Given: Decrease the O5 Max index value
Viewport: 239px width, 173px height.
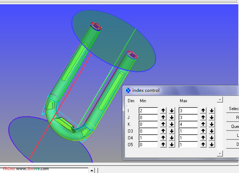Looking at the screenshot, I should coord(212,144).
